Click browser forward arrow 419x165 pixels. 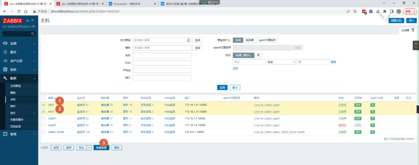coord(12,12)
